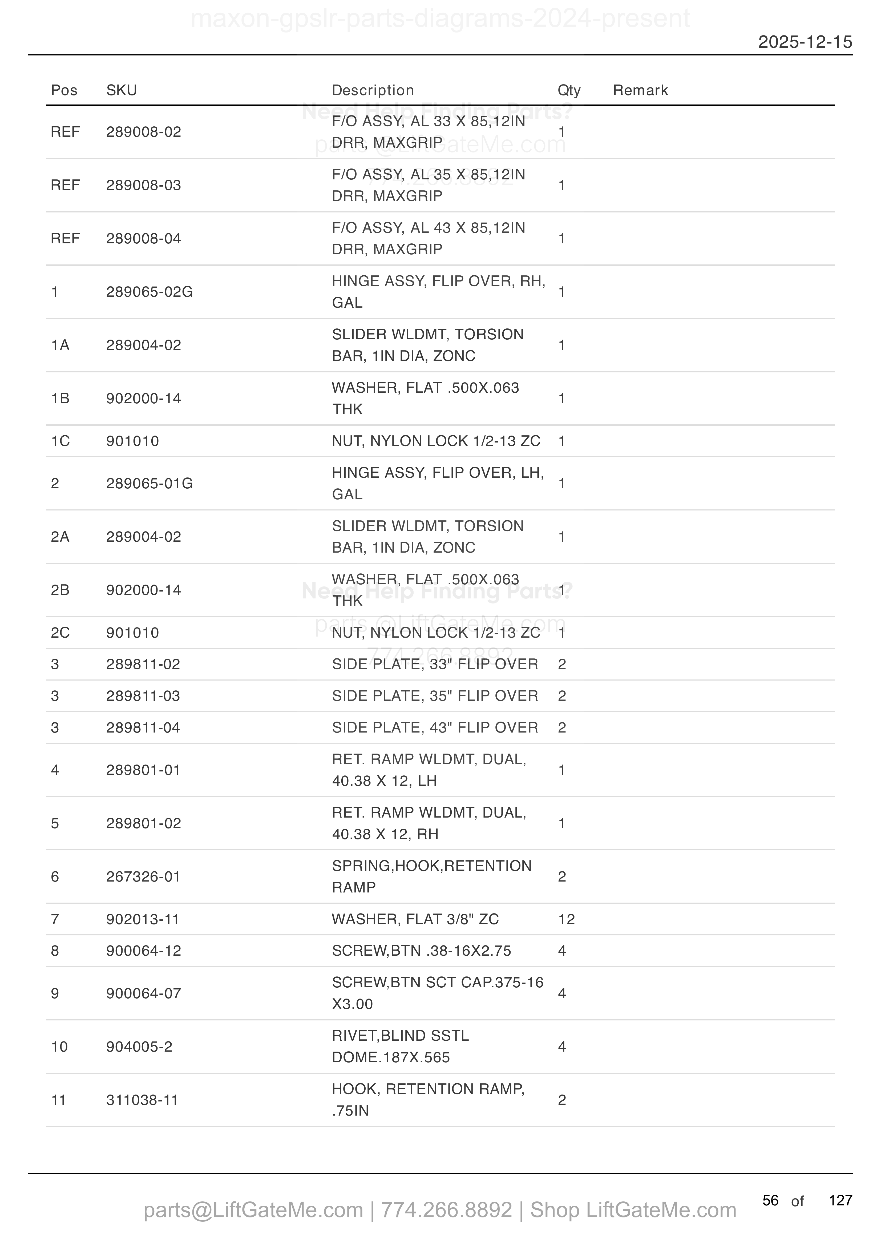Image resolution: width=881 pixels, height=1247 pixels.
Task: Click the Description column header
Action: 373,90
